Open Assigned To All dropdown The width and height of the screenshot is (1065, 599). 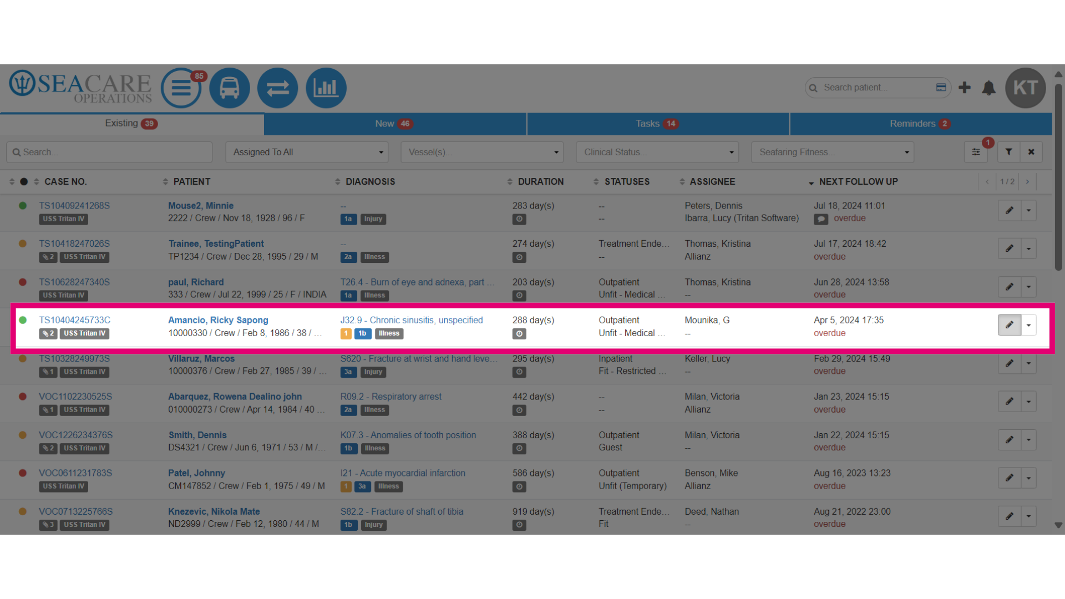[x=307, y=152]
